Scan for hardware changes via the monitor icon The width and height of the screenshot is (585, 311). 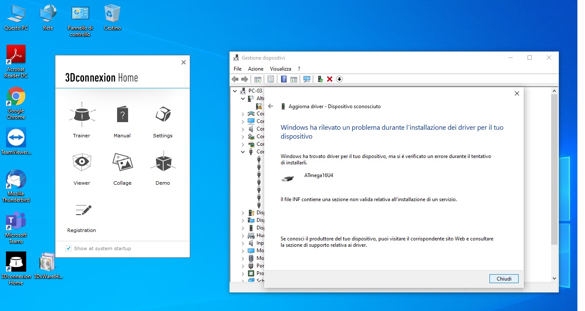(307, 79)
